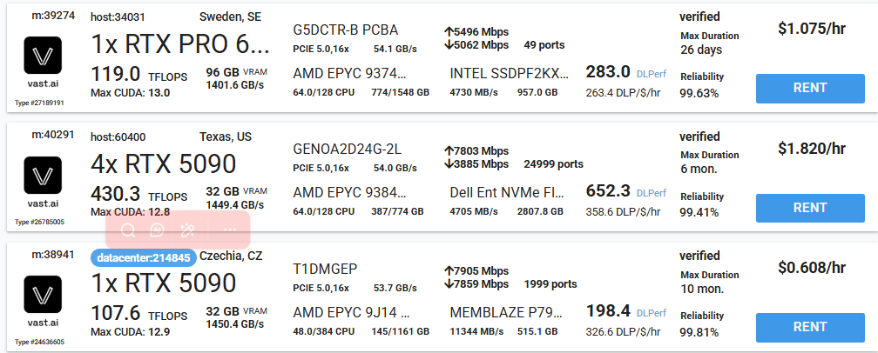Image resolution: width=878 pixels, height=353 pixels.
Task: Click the search icon in floating toolbar
Action: click(x=127, y=230)
